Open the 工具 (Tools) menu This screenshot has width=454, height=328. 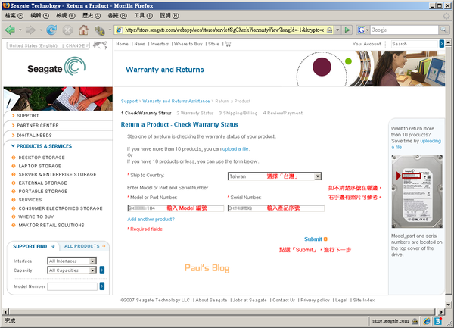click(x=143, y=16)
